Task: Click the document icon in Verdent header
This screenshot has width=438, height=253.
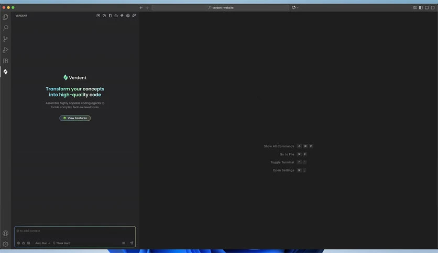Action: (110, 16)
